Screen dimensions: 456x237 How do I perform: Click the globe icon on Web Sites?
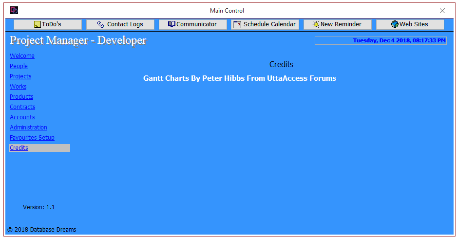[x=395, y=24]
